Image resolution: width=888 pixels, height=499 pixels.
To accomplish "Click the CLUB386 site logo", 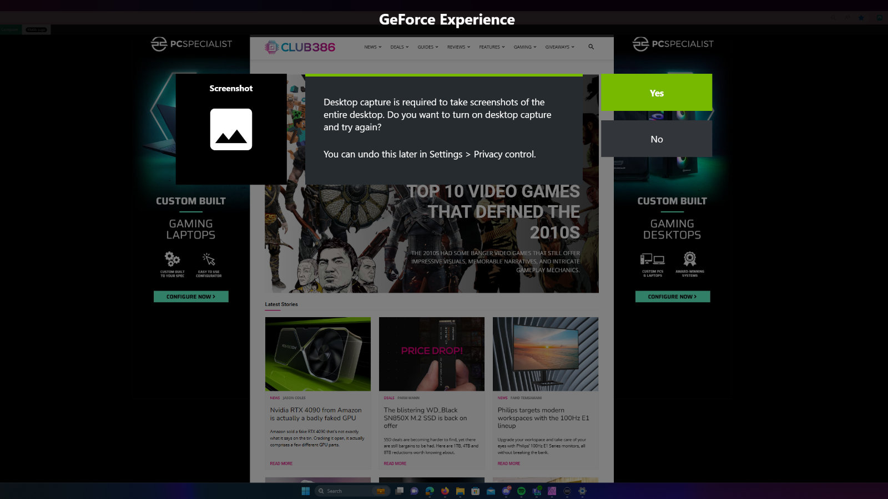I will point(300,47).
